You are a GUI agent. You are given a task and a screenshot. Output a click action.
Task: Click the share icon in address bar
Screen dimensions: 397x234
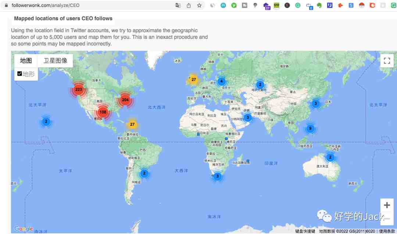[189, 5]
